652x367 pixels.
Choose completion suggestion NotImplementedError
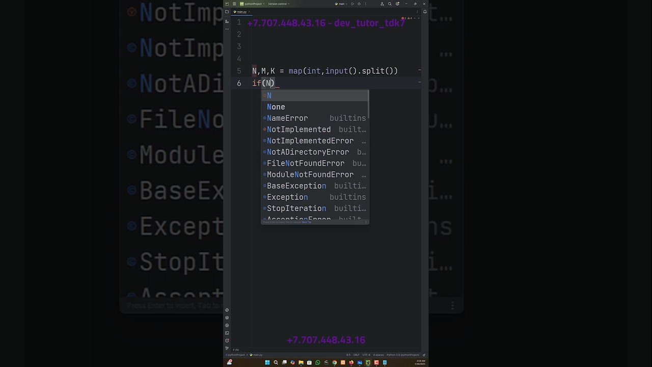coord(315,141)
